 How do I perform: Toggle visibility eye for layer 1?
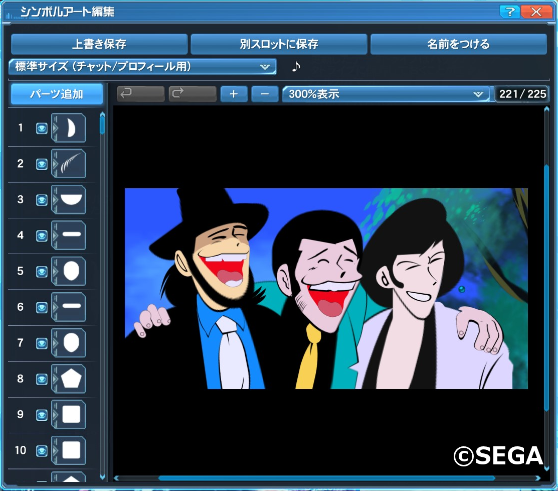click(x=42, y=129)
